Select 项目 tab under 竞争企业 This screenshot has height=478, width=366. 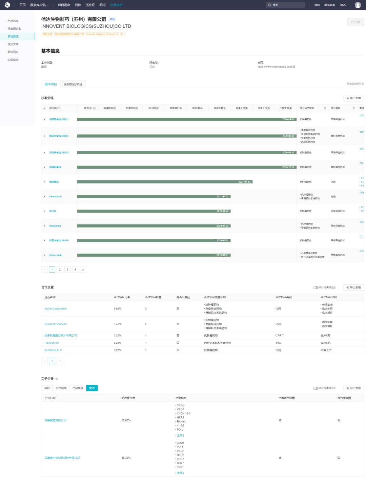(47, 388)
